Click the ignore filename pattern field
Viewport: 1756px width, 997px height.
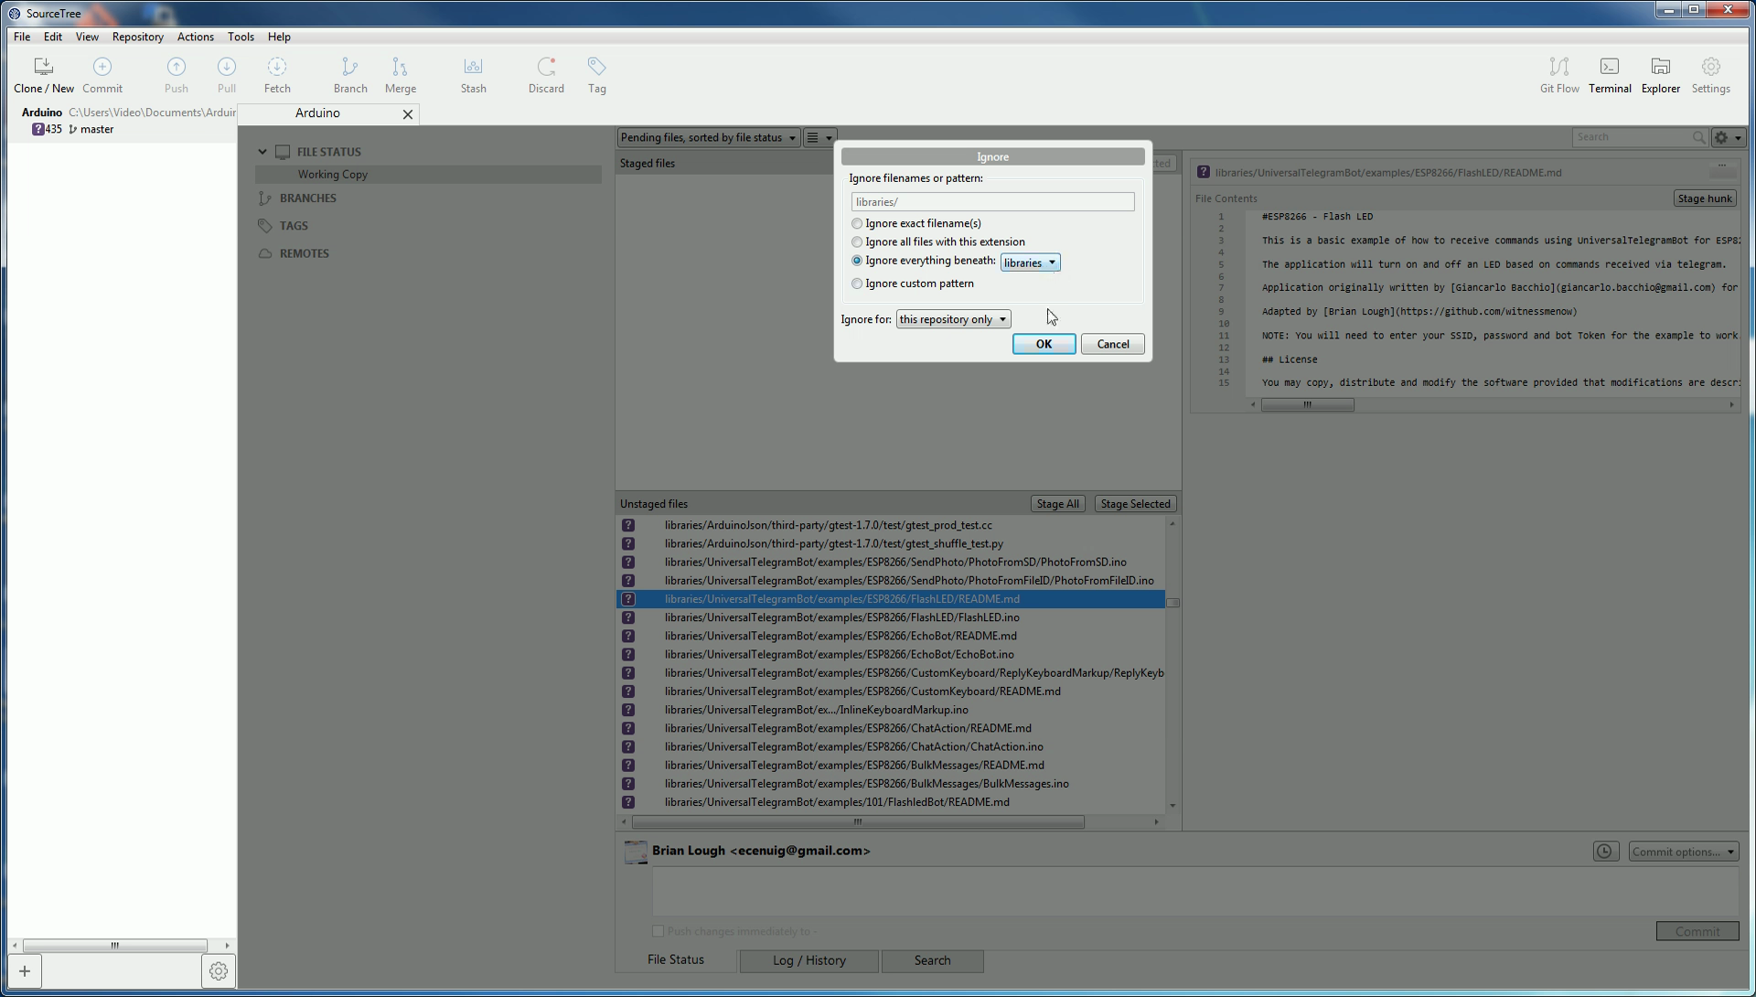[992, 202]
